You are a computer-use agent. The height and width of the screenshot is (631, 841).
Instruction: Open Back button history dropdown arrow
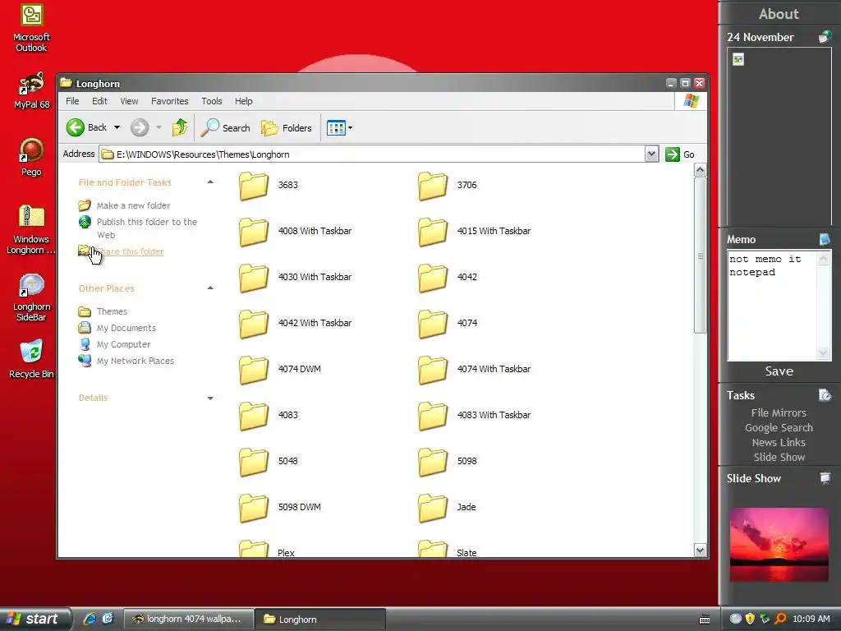point(117,127)
